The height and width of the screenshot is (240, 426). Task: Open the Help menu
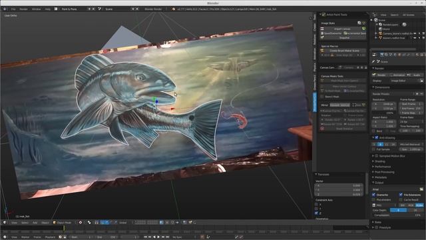tap(48, 9)
